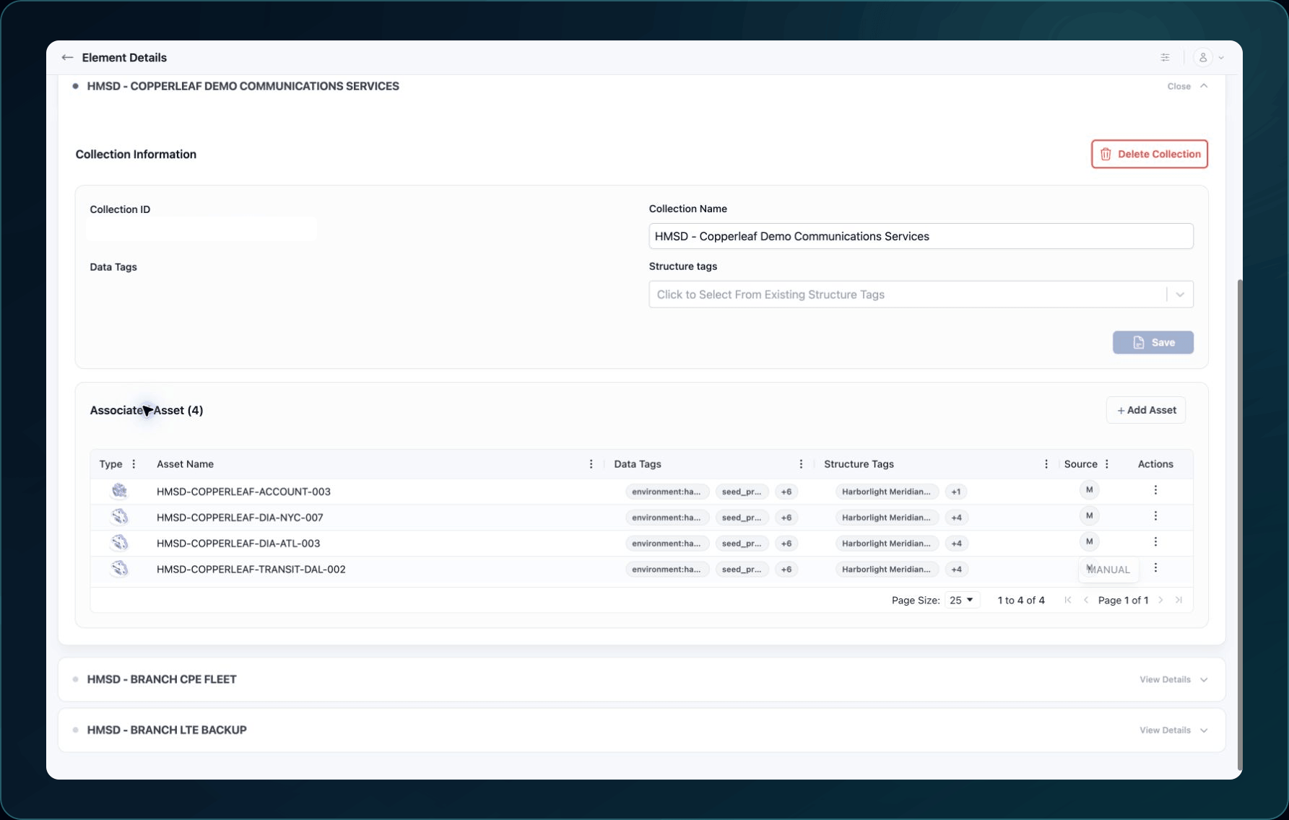Expand +6 data tags for ACCOUNT-003
The image size is (1289, 820).
pos(786,492)
